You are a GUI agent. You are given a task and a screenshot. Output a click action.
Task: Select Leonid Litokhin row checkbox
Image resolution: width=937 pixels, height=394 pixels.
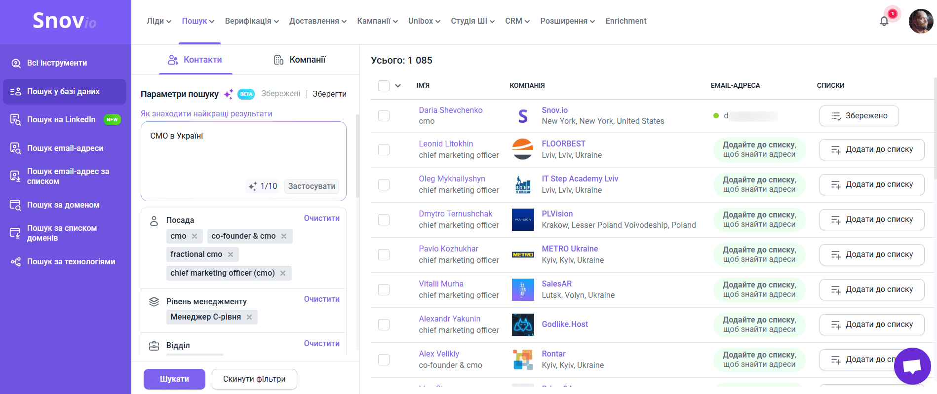coord(384,149)
